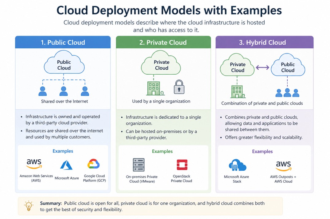Select the '1. Public Cloud' blue header
330x219 pixels.
pos(63,42)
